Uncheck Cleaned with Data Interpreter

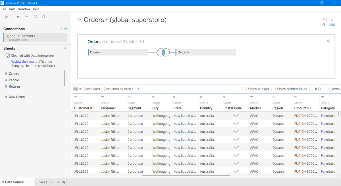coord(8,56)
